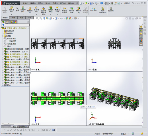Click the Save floppy disk icon
The width and height of the screenshot is (148, 136).
point(91,3)
